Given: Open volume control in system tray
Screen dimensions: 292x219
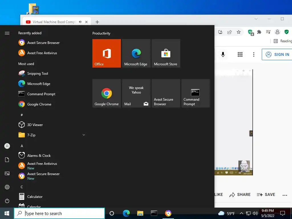Looking at the screenshot, I should [x=255, y=213].
